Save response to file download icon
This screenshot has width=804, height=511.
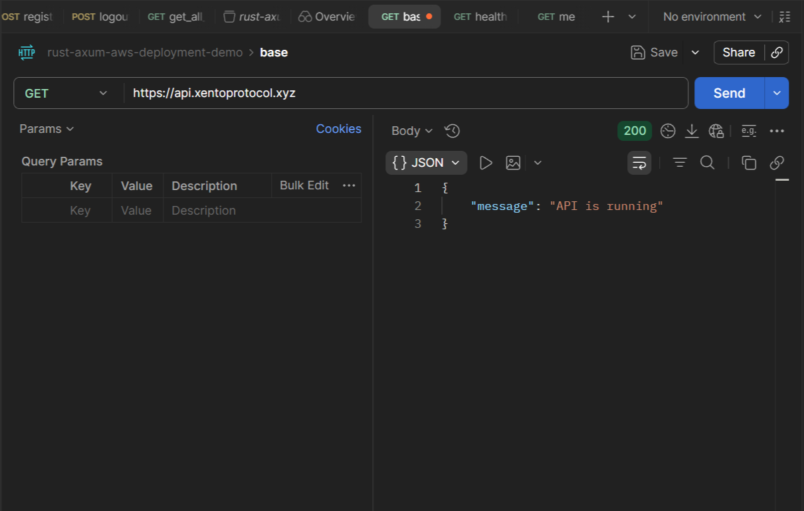692,131
